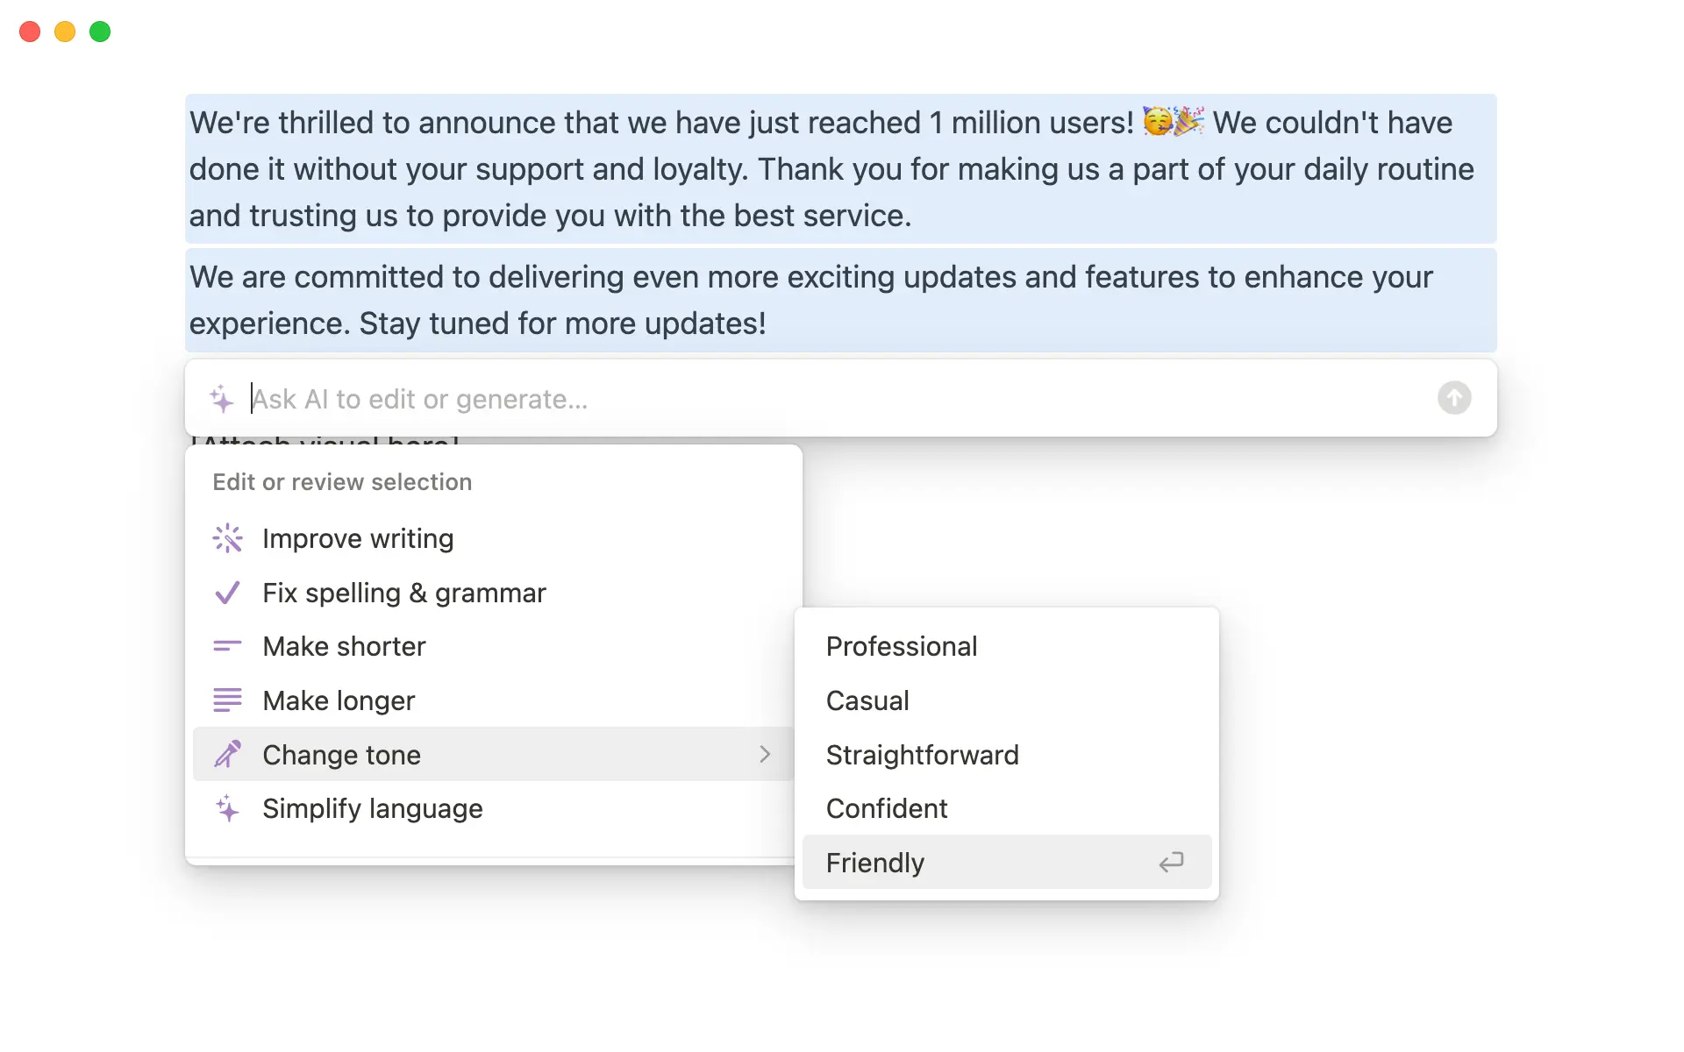Select the Straightforward tone
Viewport: 1684px width, 1052px height.
(x=922, y=755)
